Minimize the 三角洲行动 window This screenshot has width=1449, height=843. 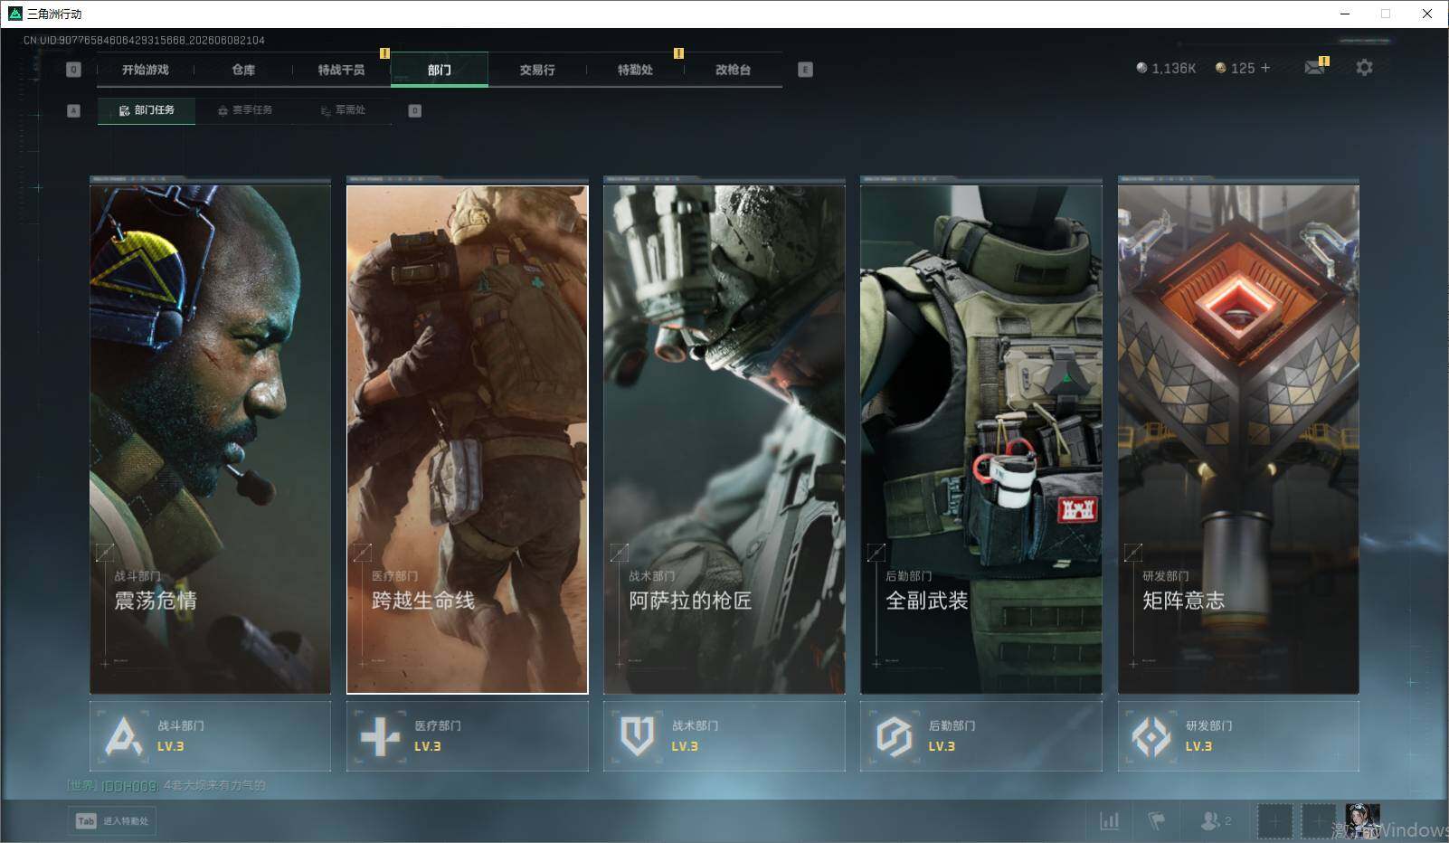[x=1344, y=14]
